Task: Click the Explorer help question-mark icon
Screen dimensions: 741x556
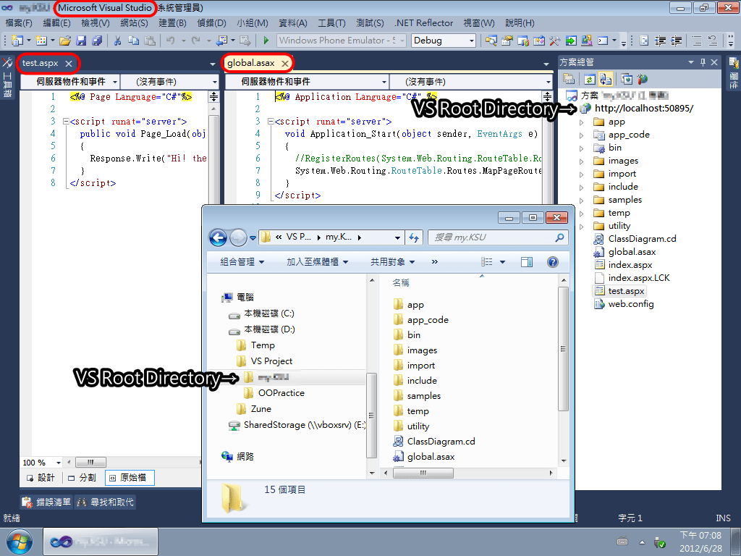Action: click(x=552, y=262)
